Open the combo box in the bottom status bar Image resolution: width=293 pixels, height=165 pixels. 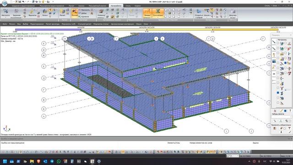[x=233, y=156]
